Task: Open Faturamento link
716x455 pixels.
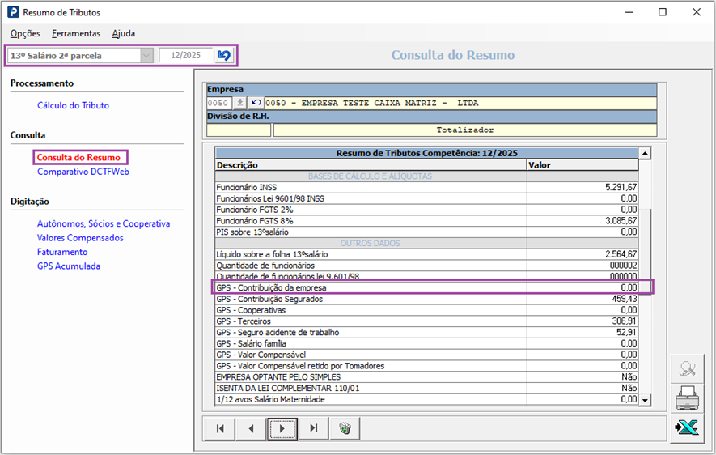Action: click(x=62, y=252)
